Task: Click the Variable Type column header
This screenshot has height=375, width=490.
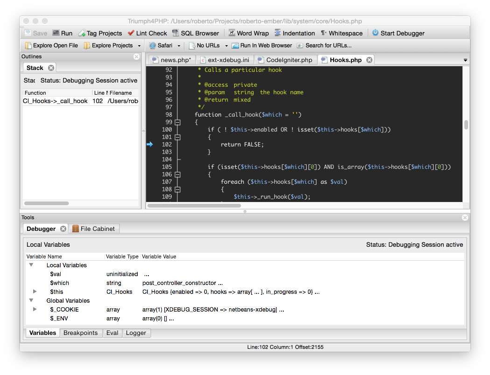Action: (x=122, y=257)
